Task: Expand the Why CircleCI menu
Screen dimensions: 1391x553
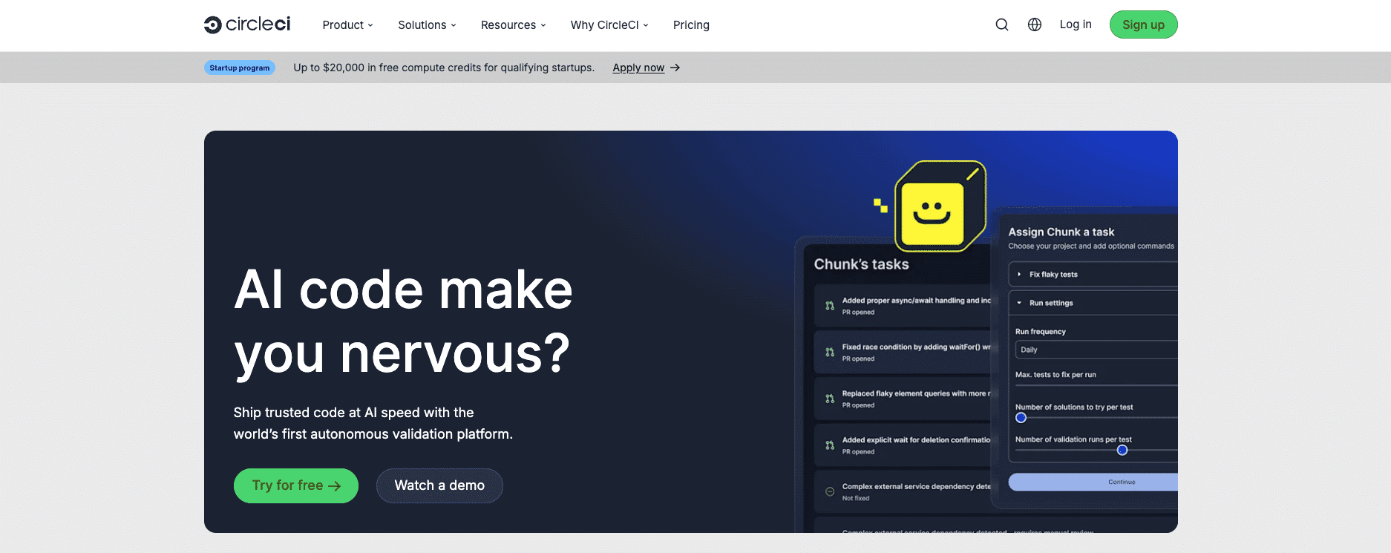Action: pyautogui.click(x=609, y=24)
